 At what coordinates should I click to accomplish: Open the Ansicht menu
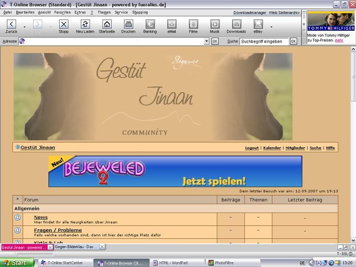click(x=45, y=12)
